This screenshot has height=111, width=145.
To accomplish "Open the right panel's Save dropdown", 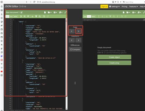I will [134, 13].
